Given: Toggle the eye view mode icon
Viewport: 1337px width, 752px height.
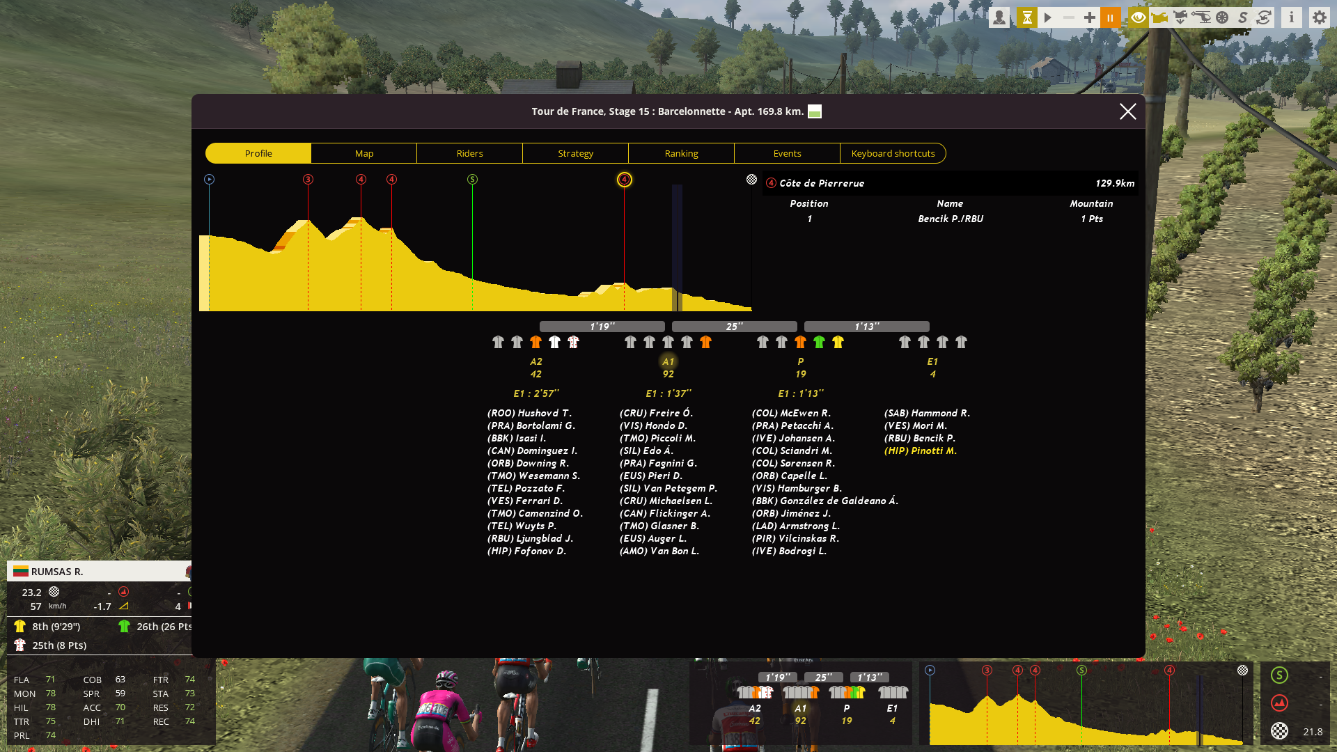Looking at the screenshot, I should coord(1139,17).
